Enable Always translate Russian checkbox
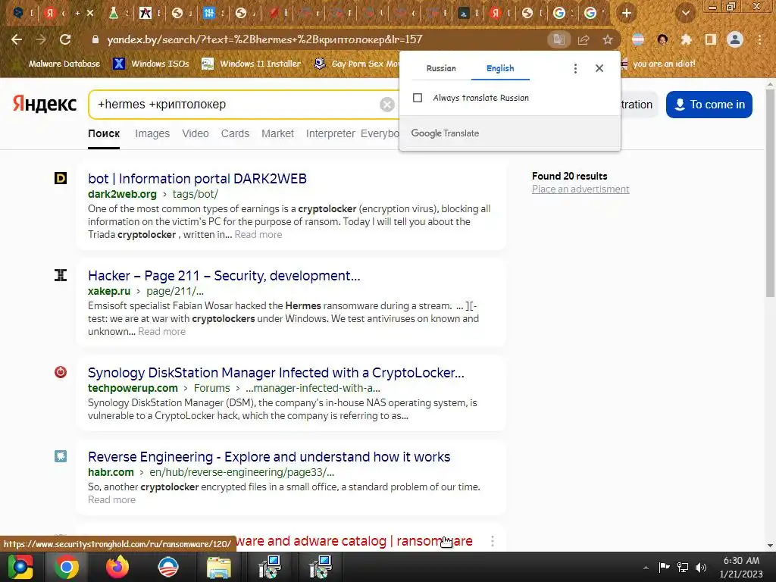The image size is (776, 582). coord(418,98)
